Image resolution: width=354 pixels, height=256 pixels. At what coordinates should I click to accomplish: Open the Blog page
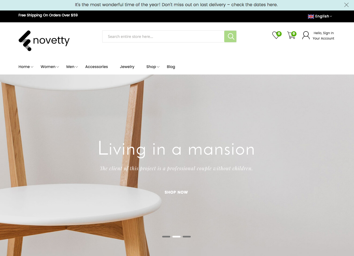171,67
